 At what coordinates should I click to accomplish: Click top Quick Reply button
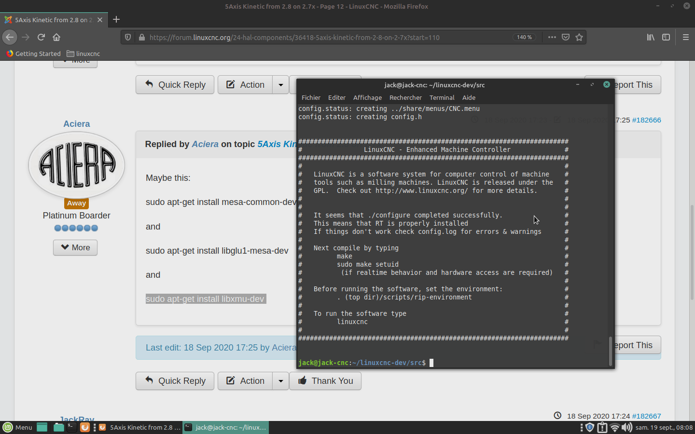click(175, 85)
